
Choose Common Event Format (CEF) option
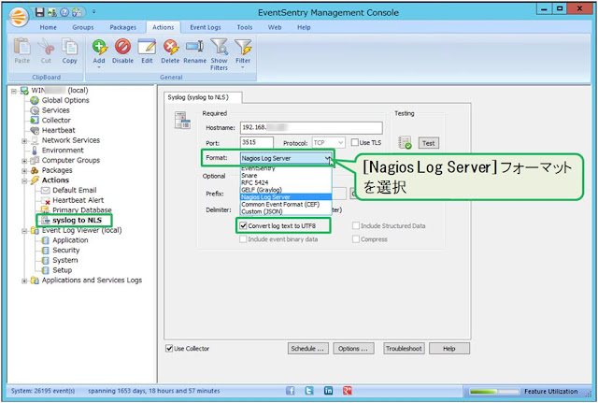click(286, 204)
